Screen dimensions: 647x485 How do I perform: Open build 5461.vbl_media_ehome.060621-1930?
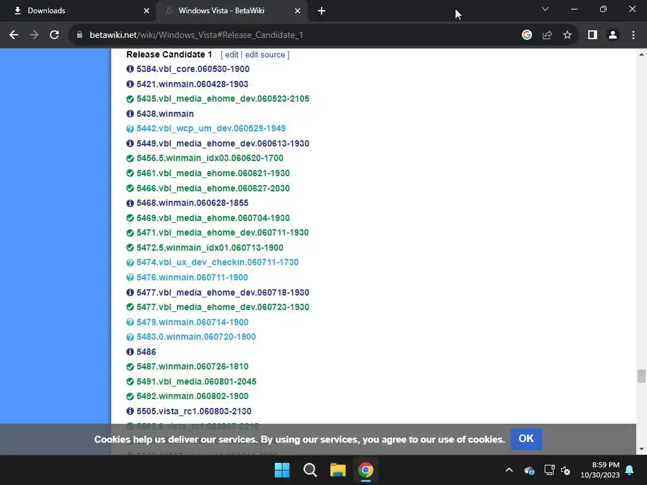click(x=213, y=173)
